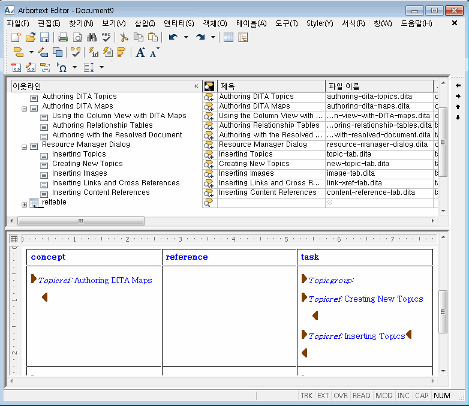469x406 pixels.
Task: Open a file with the folder icon
Action: pyautogui.click(x=31, y=37)
